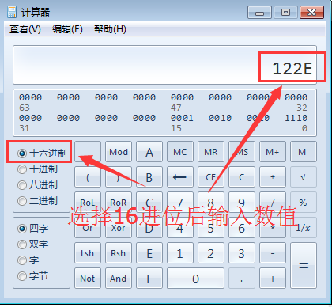This screenshot has width=332, height=307.
Task: Choose the 字 Word size option
Action: (28, 260)
